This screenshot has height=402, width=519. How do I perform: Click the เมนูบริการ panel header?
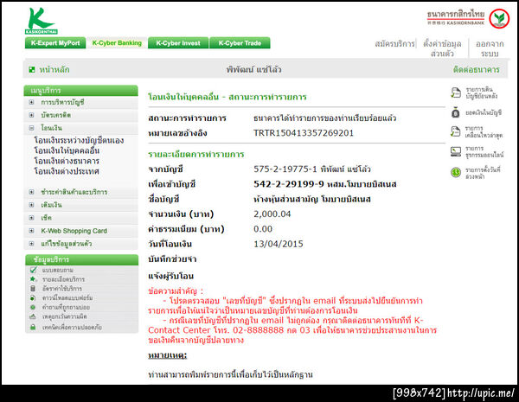[x=80, y=90]
